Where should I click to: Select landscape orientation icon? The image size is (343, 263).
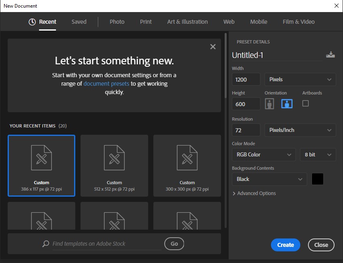[287, 104]
